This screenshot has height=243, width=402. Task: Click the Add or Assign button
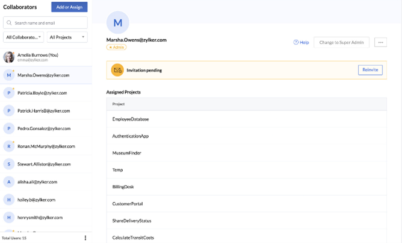coord(69,7)
